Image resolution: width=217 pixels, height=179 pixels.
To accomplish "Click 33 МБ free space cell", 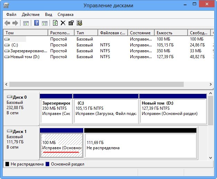I will pyautogui.click(x=196, y=51).
